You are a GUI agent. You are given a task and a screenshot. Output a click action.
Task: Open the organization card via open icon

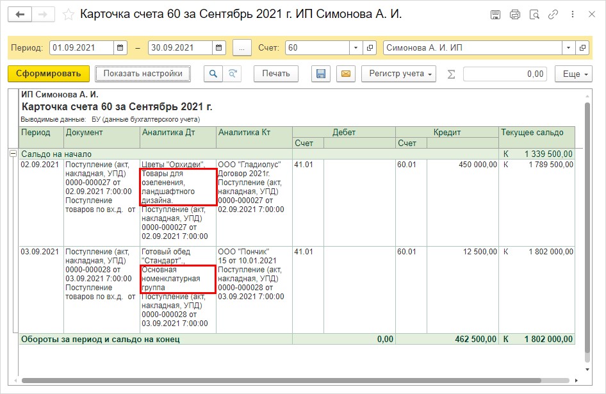click(x=582, y=48)
